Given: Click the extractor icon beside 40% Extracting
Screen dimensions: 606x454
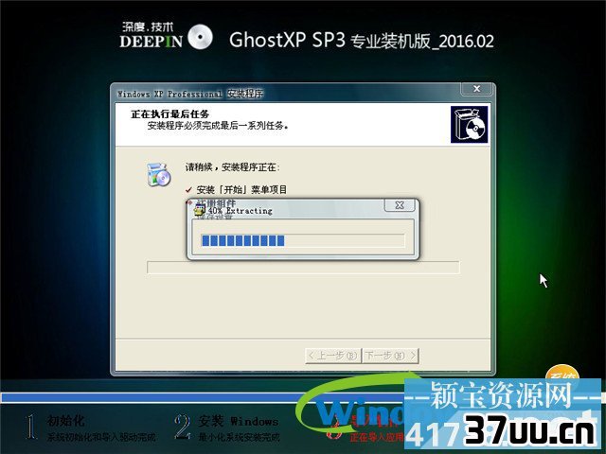Looking at the screenshot, I should [200, 210].
